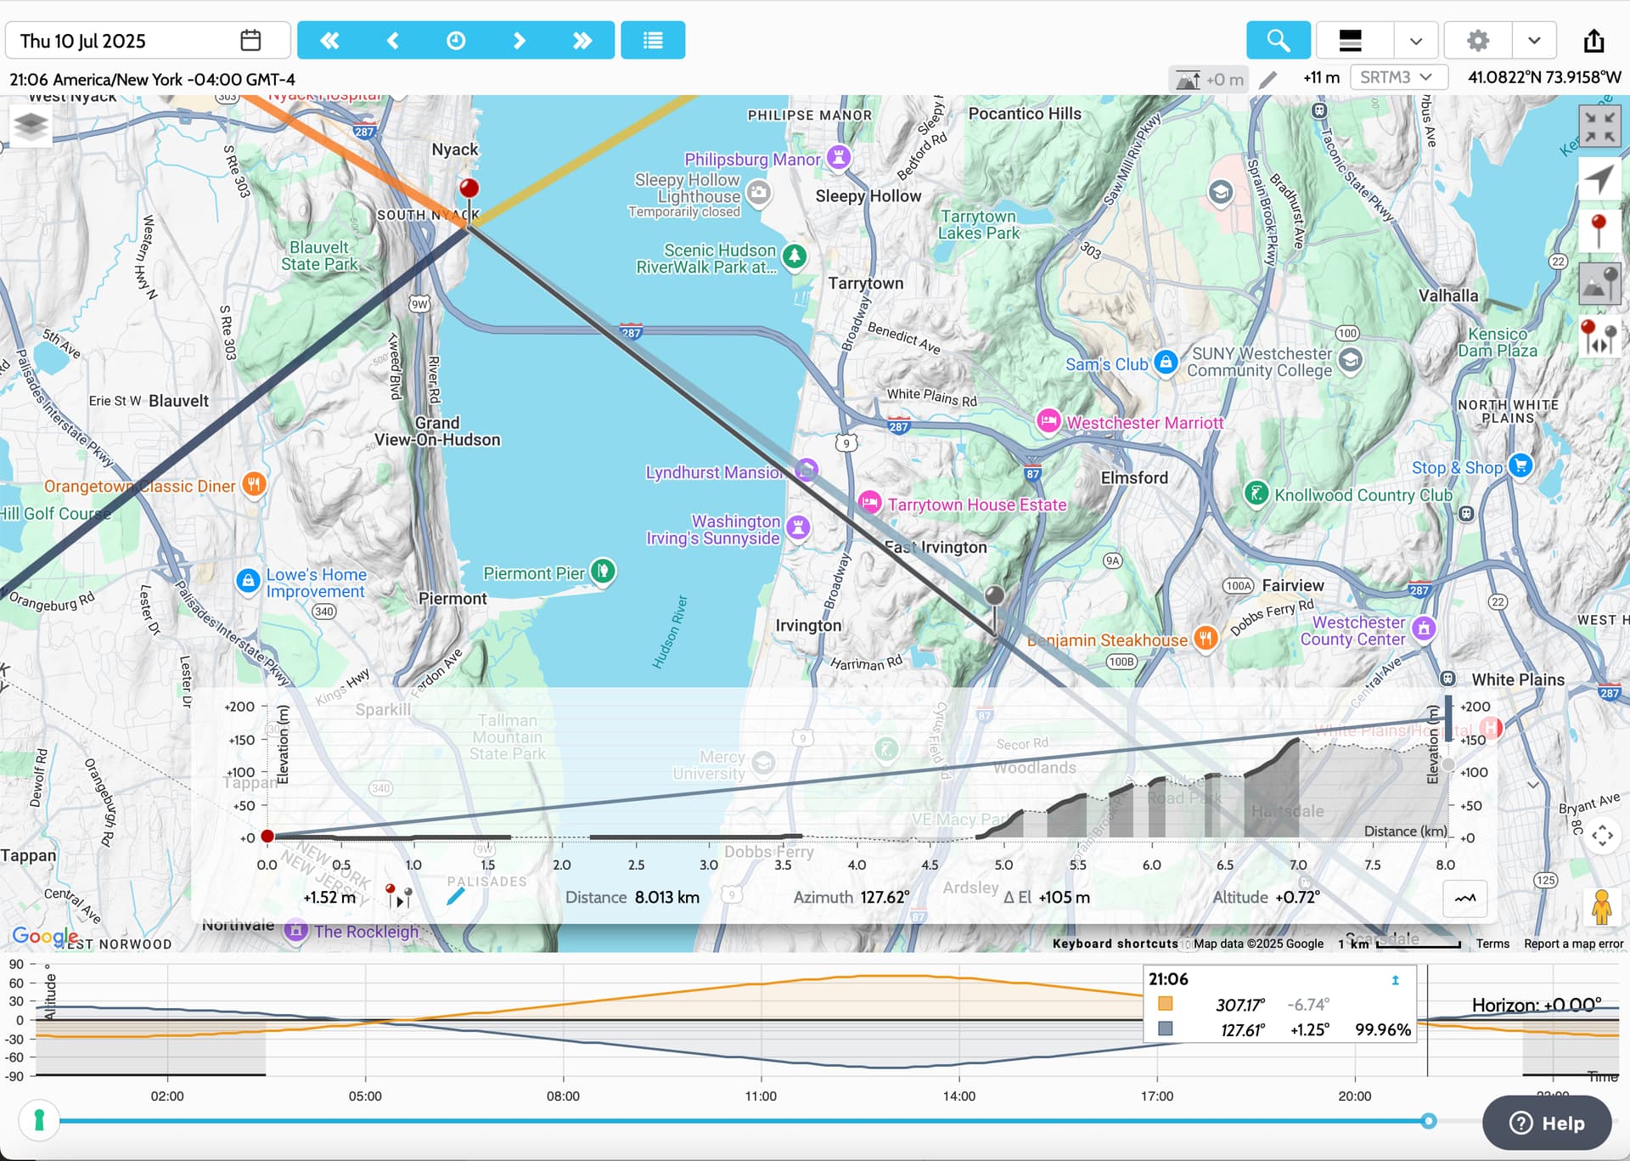This screenshot has width=1630, height=1161.
Task: Toggle the geodetics pin-and-terrain tool
Action: pos(1600,283)
